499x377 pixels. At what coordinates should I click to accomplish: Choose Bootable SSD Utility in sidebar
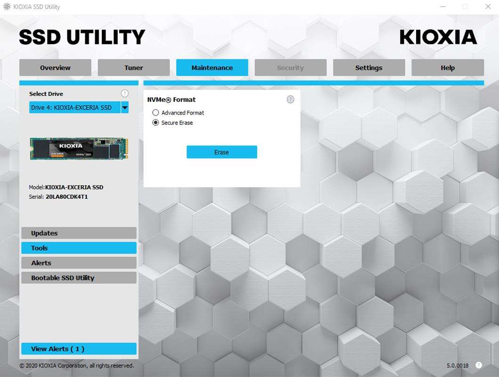79,278
